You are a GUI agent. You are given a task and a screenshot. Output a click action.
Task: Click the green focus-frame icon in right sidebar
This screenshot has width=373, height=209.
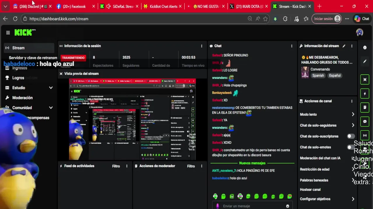[x=365, y=80]
